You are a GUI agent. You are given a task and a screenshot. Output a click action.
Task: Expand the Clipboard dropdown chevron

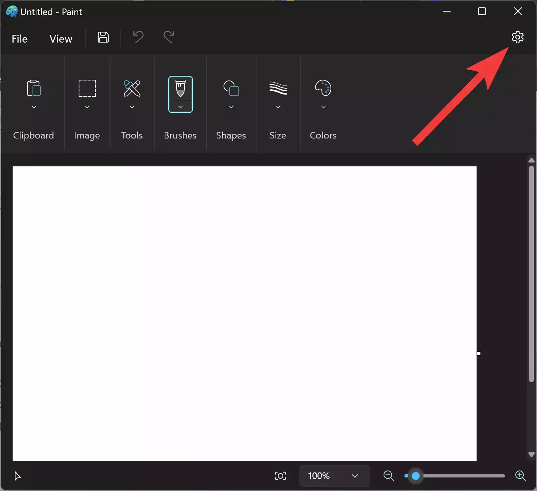coord(34,107)
